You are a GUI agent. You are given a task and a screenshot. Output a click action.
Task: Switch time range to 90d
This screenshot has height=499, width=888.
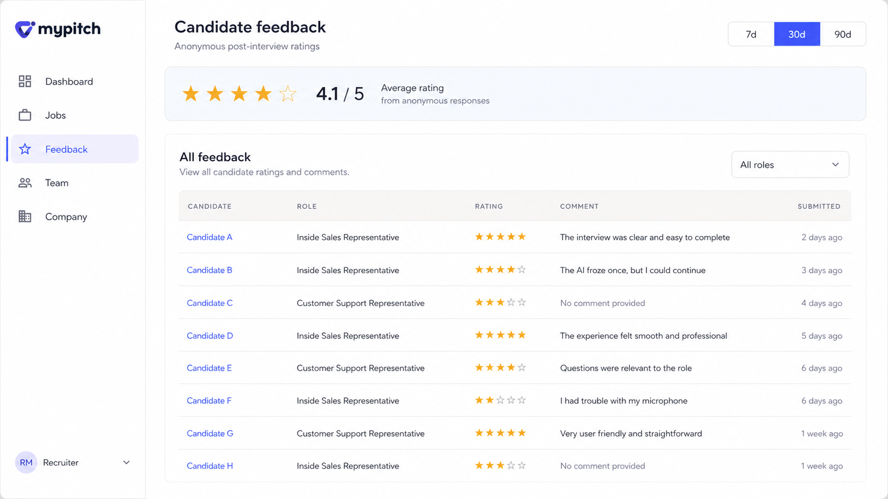[x=843, y=34]
